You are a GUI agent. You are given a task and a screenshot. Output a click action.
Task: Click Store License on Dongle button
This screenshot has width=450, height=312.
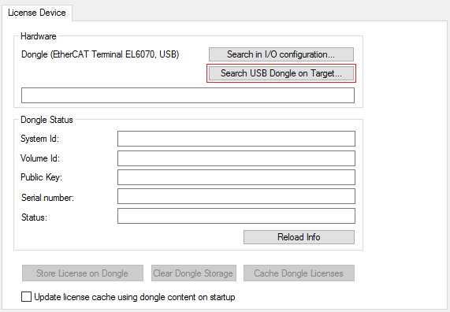pyautogui.click(x=83, y=273)
